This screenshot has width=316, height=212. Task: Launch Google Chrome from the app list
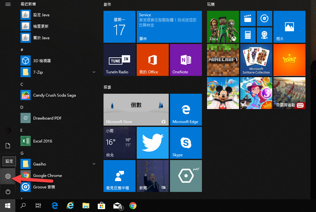47,175
